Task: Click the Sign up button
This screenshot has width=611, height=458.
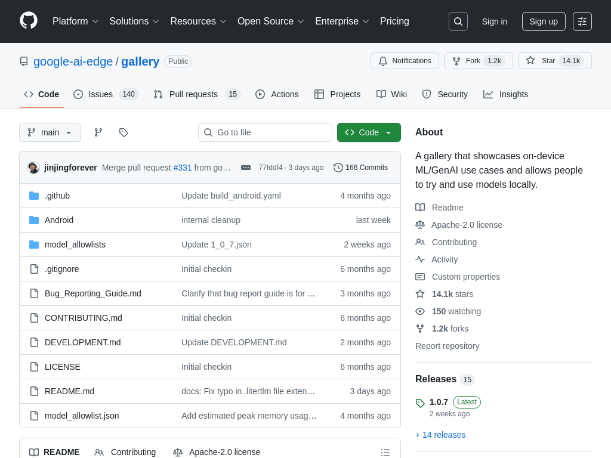Action: pyautogui.click(x=543, y=21)
